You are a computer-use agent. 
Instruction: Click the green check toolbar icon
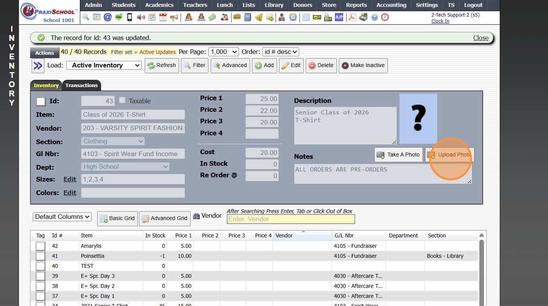point(317,17)
